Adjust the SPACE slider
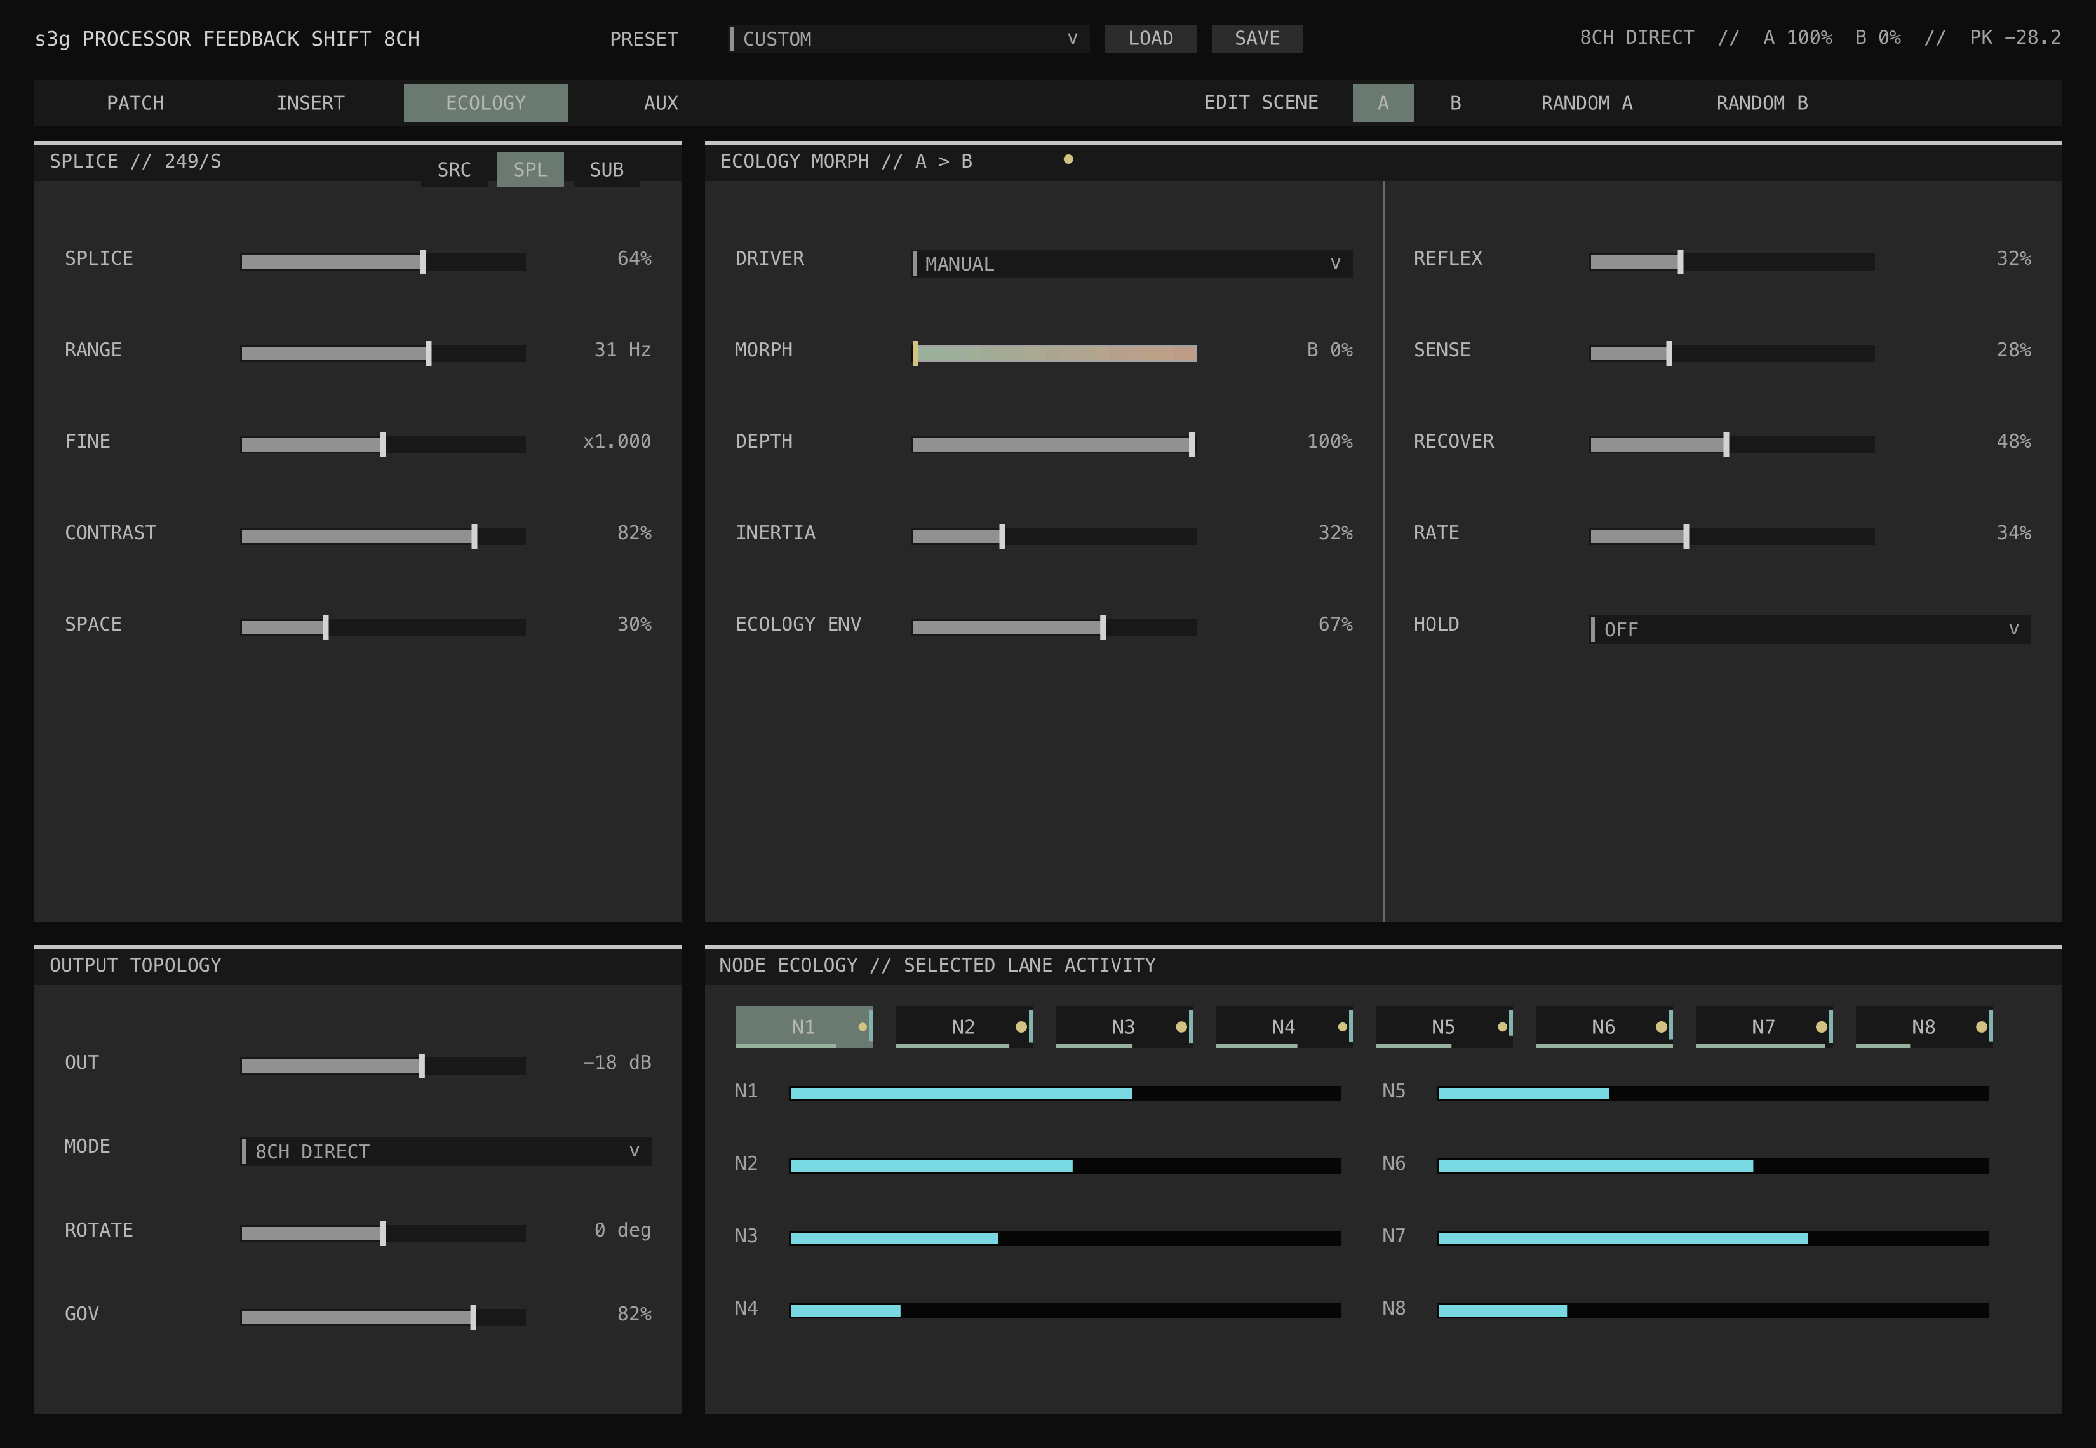The height and width of the screenshot is (1448, 2096). [383, 628]
